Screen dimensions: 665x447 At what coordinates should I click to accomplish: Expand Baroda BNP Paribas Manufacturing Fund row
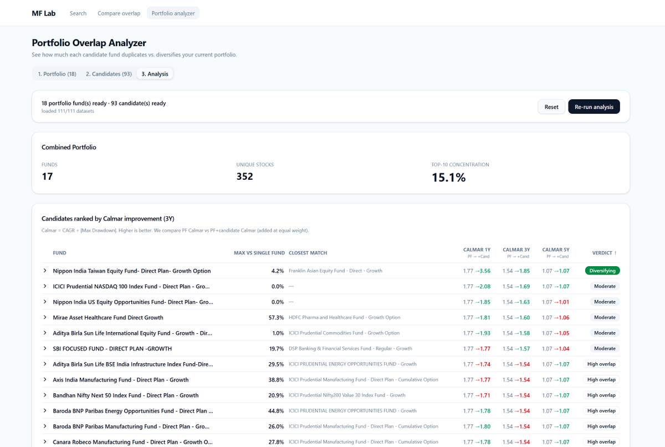(x=45, y=426)
